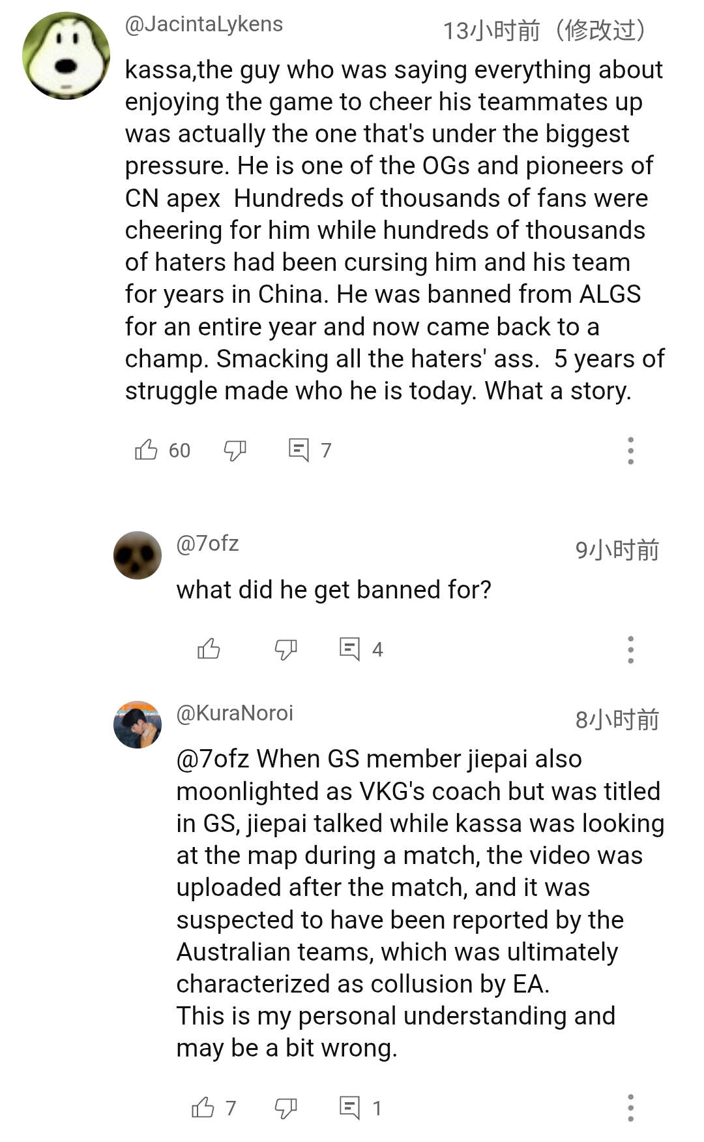704x1142 pixels.
Task: Like JacintaLykens' comment about kassa
Action: (146, 450)
